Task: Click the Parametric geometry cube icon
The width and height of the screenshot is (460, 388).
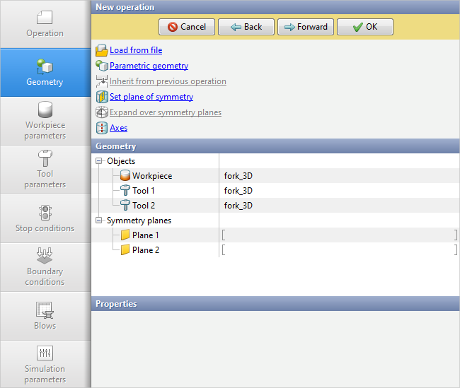Action: 101,66
